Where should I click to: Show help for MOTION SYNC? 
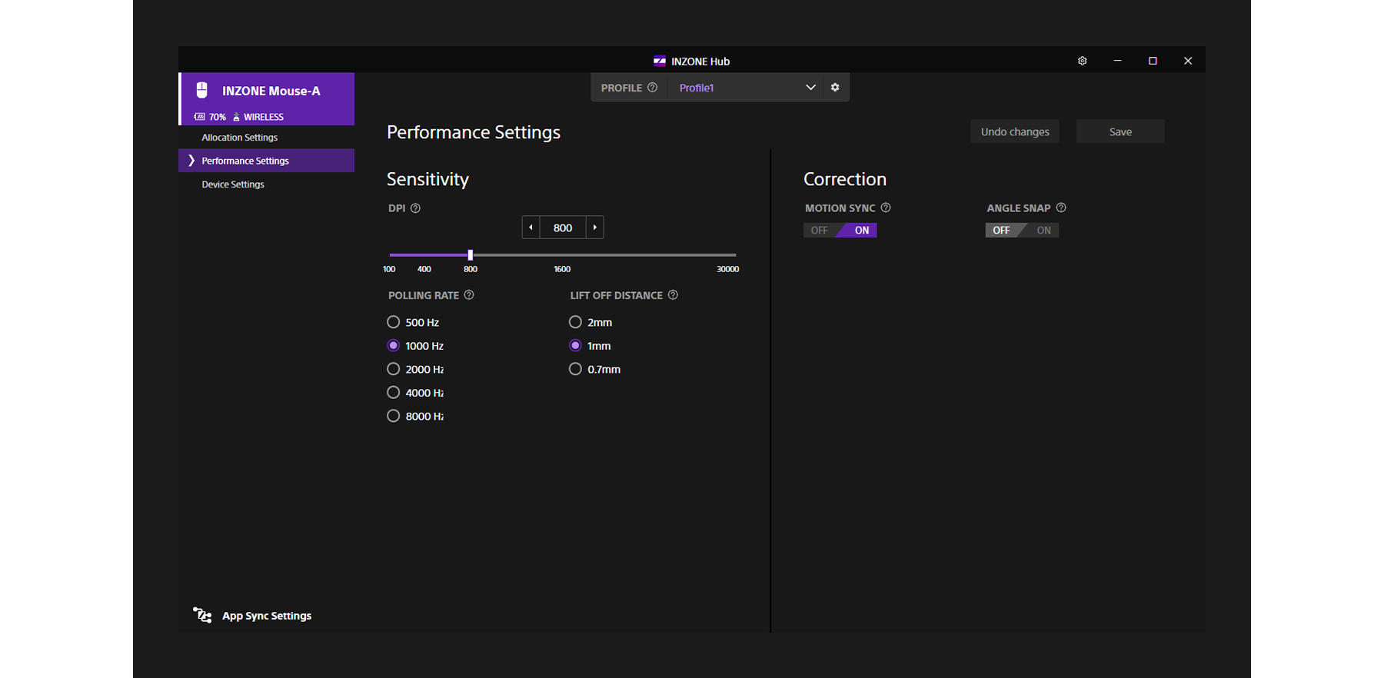point(886,208)
